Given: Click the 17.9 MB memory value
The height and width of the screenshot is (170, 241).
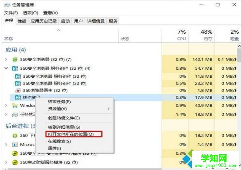Looking at the screenshot, I should 204,97.
